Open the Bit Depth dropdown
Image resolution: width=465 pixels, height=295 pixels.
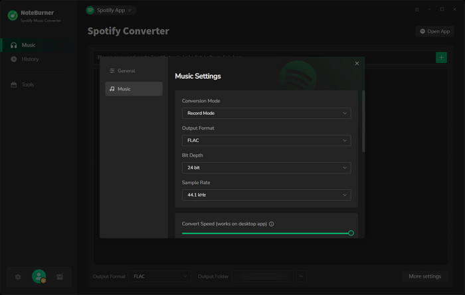point(266,168)
